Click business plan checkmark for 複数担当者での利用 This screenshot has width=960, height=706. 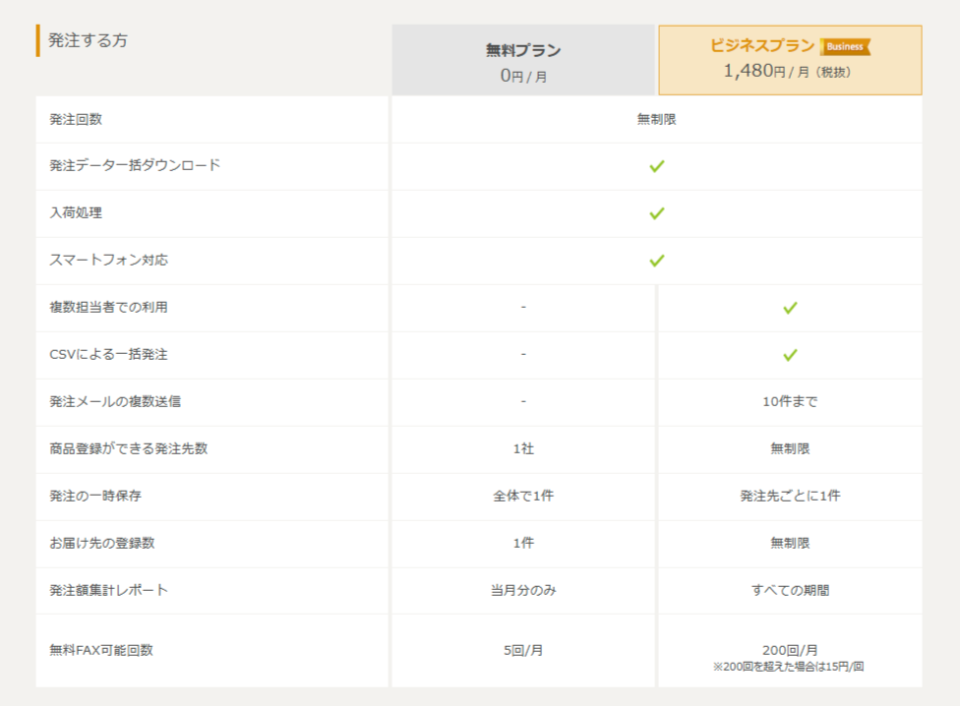pos(790,308)
